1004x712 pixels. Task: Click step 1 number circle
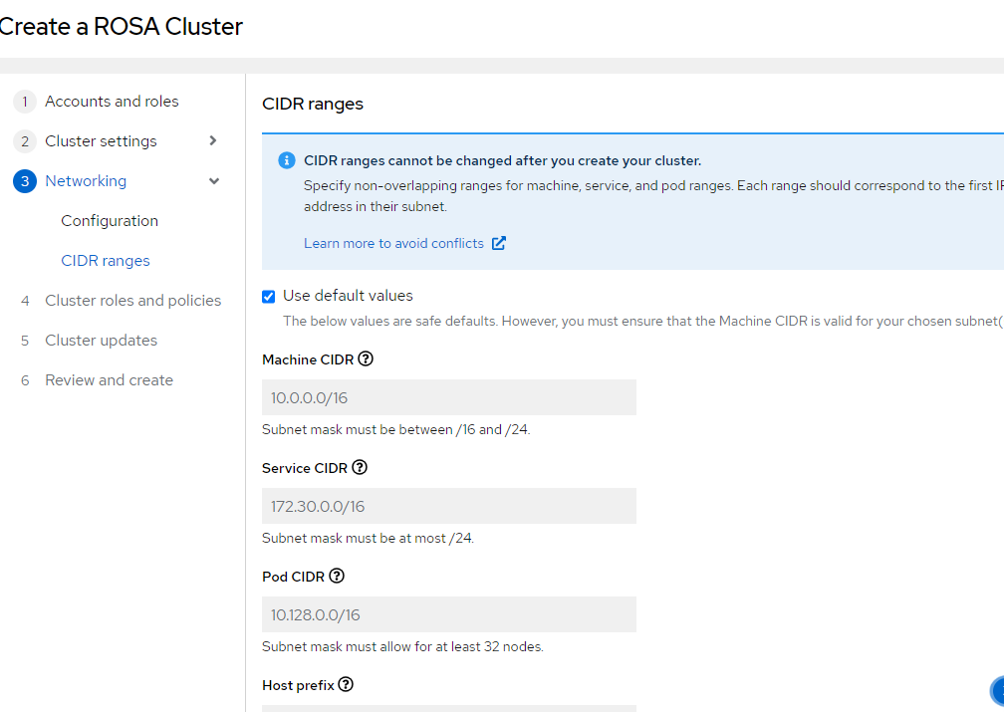tap(25, 102)
